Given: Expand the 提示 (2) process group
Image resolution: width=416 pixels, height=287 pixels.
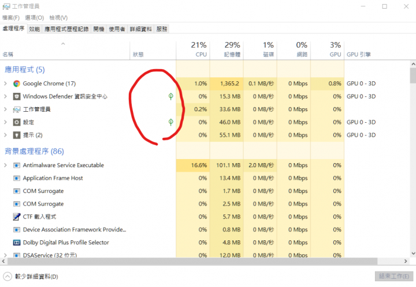Looking at the screenshot, I should [x=5, y=135].
